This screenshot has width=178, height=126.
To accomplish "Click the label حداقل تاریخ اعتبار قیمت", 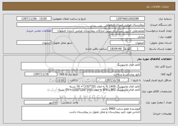I will [x=157, y=80].
